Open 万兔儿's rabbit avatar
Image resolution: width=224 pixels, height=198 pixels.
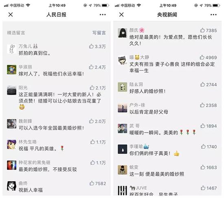(11, 49)
